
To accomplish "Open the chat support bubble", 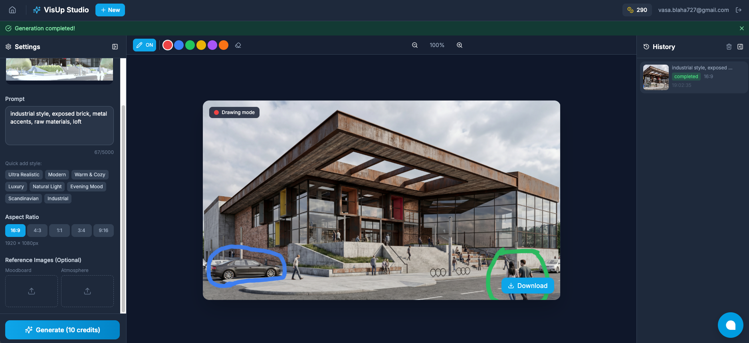I will coord(730,325).
